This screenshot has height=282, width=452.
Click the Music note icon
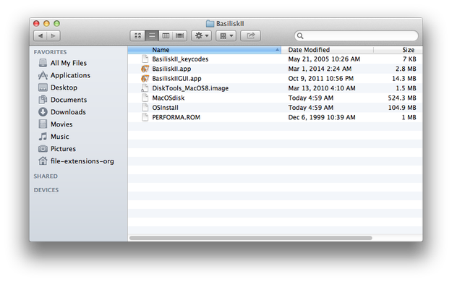pos(43,137)
